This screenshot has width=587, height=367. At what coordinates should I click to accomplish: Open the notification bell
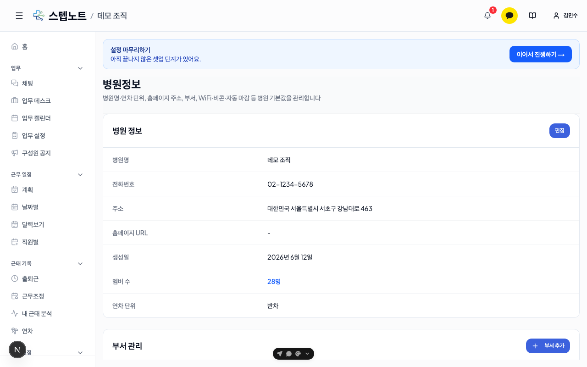pos(487,16)
